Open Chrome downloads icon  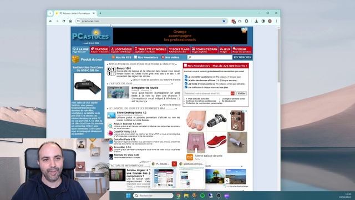pyautogui.click(x=256, y=21)
